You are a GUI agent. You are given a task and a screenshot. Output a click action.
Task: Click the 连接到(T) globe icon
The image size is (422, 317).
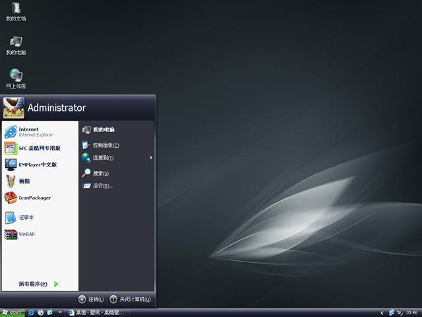[86, 157]
